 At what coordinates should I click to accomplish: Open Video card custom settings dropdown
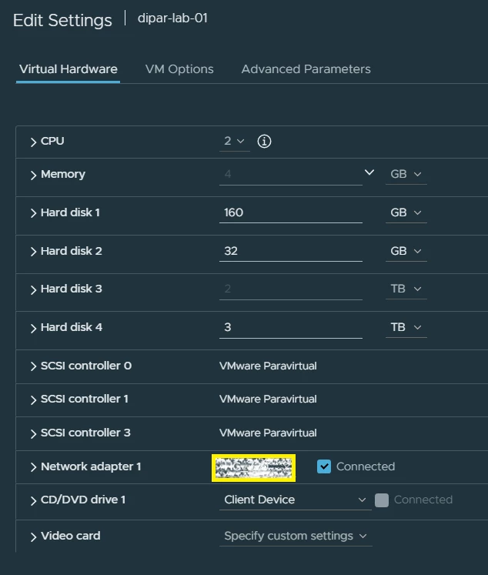coord(296,536)
